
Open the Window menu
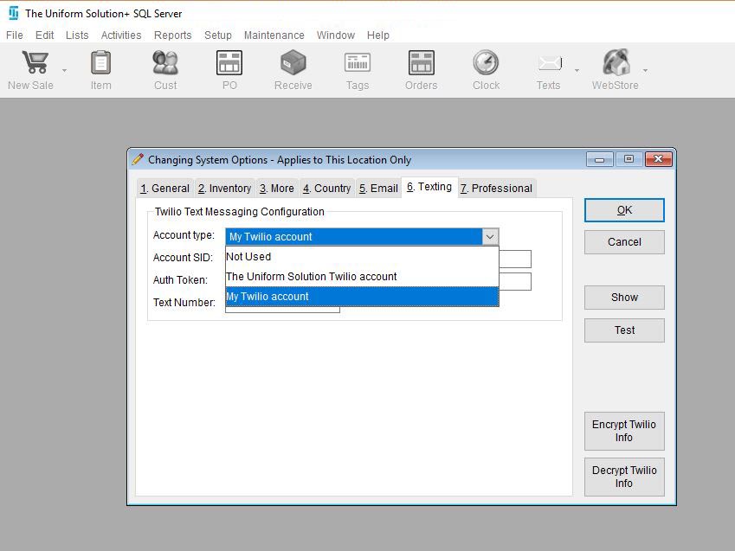(336, 35)
